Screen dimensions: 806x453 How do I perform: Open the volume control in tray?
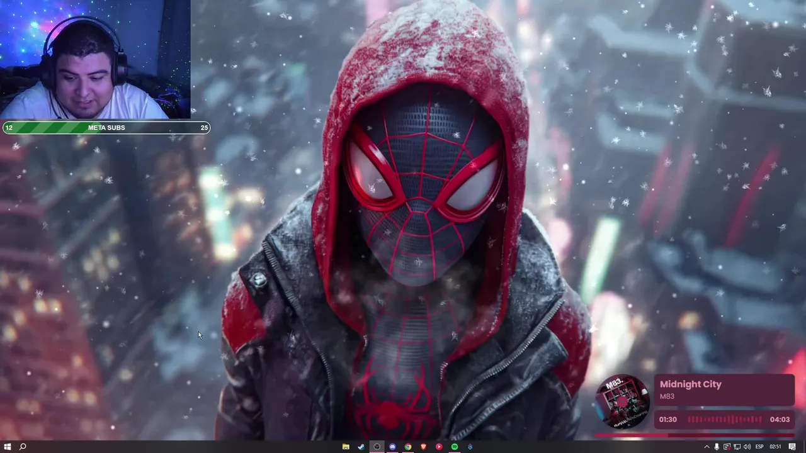click(747, 447)
